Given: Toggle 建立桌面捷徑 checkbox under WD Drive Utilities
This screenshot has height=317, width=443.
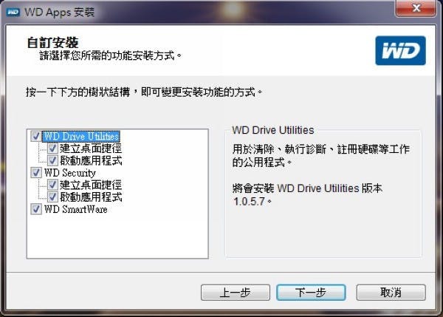Looking at the screenshot, I should (x=52, y=149).
